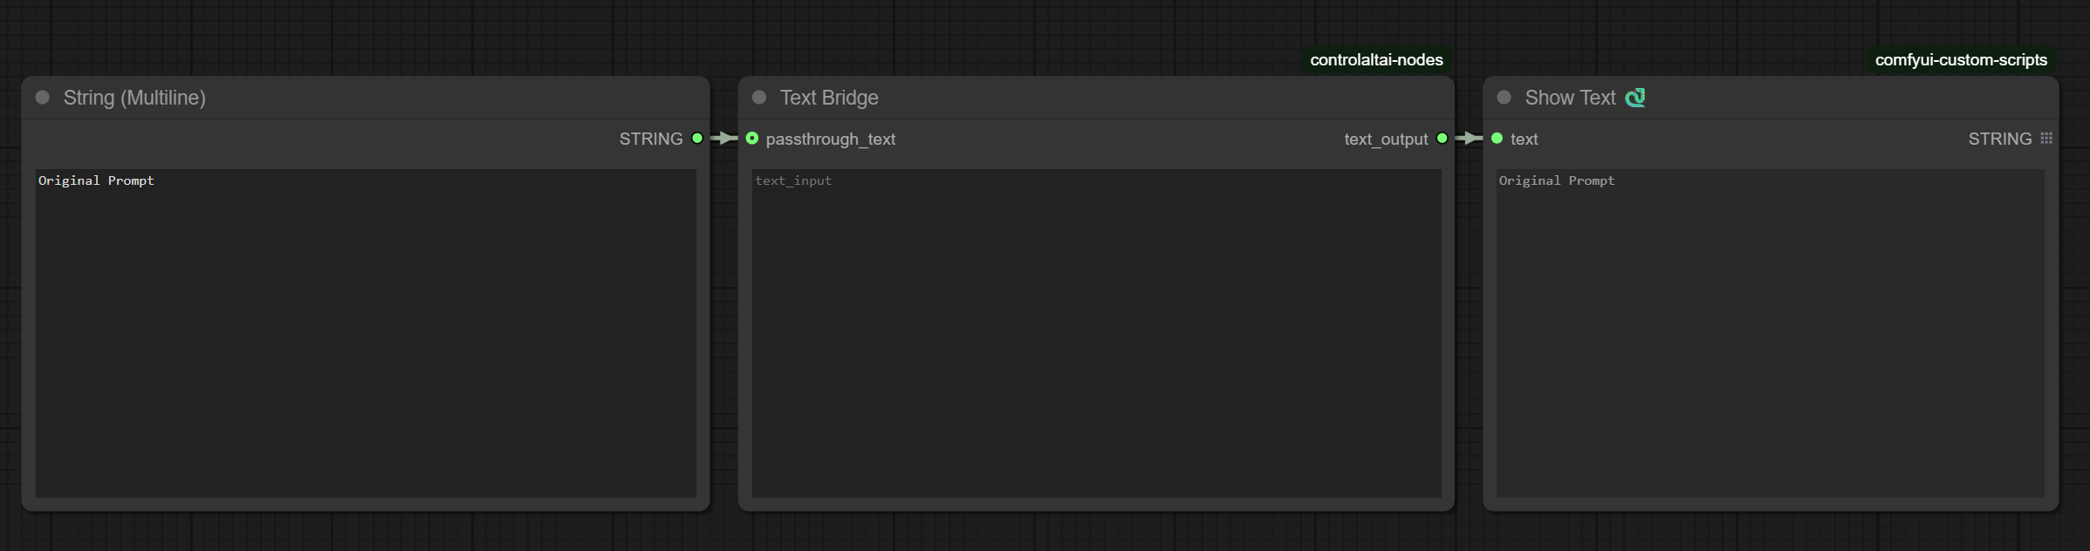Viewport: 2090px width, 551px height.
Task: Click the link arrow between Text Bridge and Show Text
Action: (x=1470, y=138)
